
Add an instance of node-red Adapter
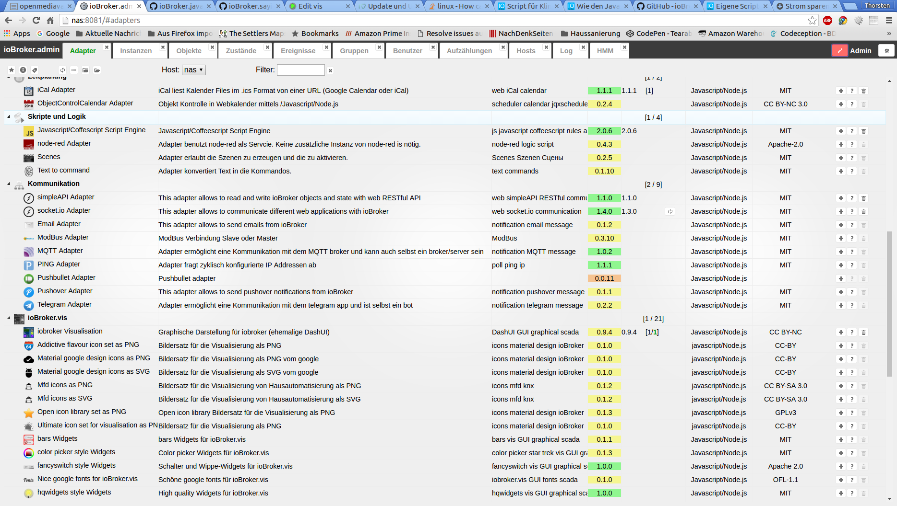tap(841, 144)
